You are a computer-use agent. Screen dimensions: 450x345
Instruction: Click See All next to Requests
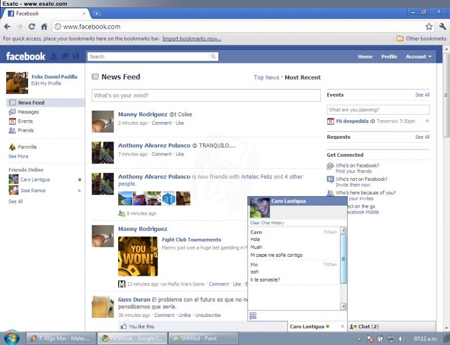[x=422, y=137]
